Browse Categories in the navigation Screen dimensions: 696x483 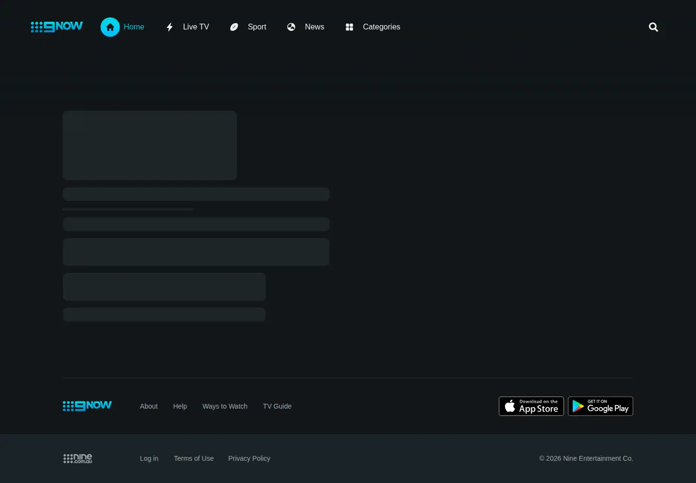point(382,27)
